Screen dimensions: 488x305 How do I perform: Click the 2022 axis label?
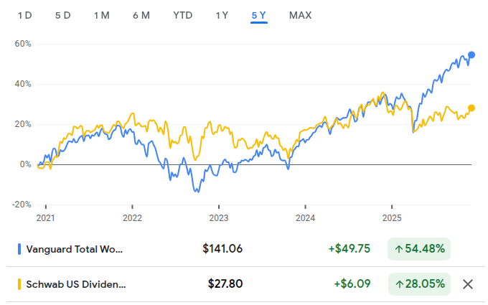132,218
